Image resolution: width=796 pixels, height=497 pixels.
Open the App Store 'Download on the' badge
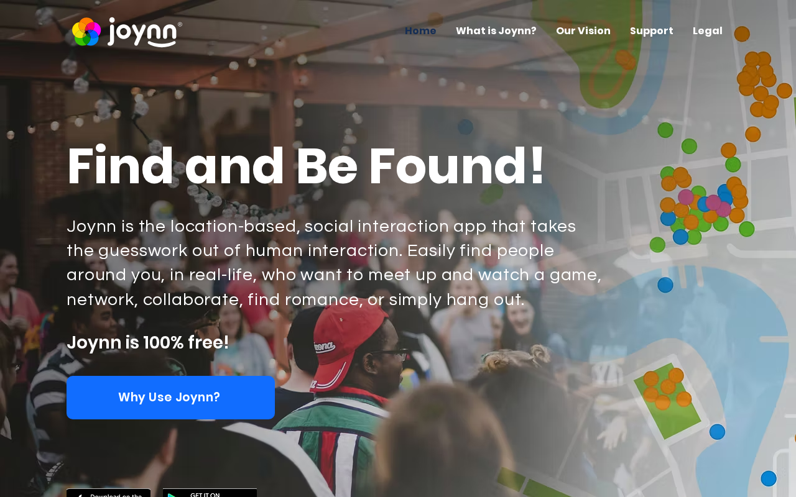(x=108, y=493)
